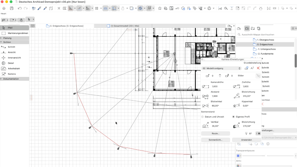
Task: Click the Anwenden button
Action: pyautogui.click(x=246, y=140)
